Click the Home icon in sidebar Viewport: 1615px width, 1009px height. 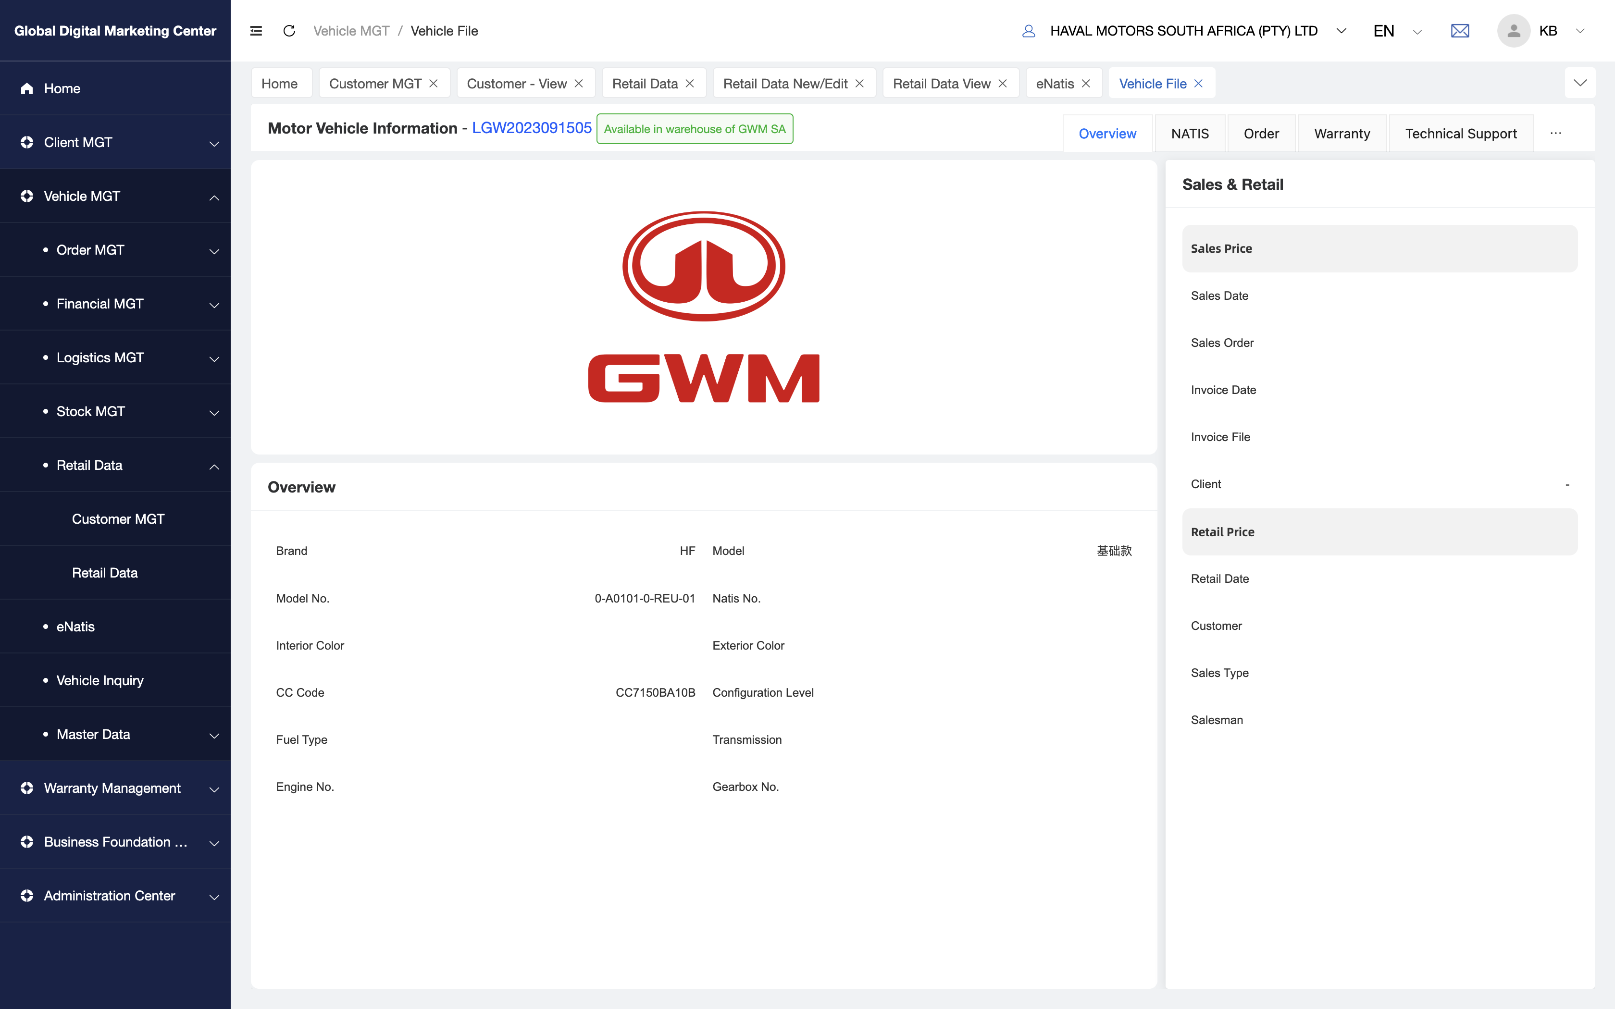point(27,89)
